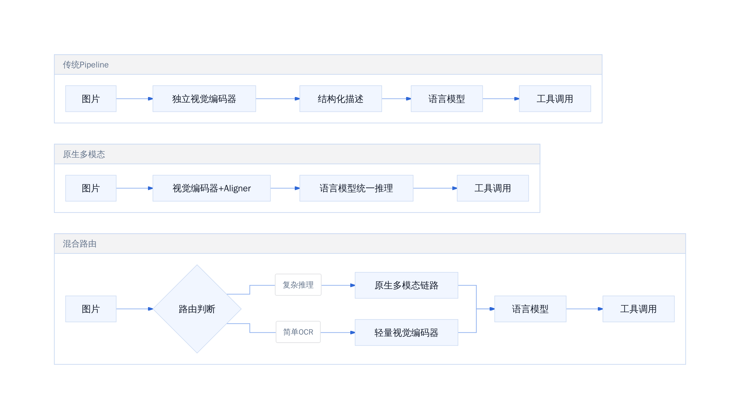
Task: Click the 混合路由 group header
Action: (x=370, y=244)
